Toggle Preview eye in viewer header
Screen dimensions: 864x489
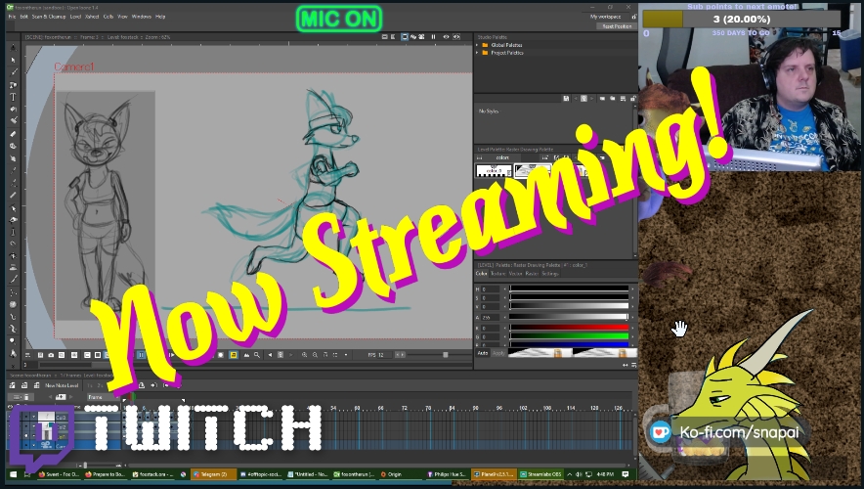[x=447, y=37]
